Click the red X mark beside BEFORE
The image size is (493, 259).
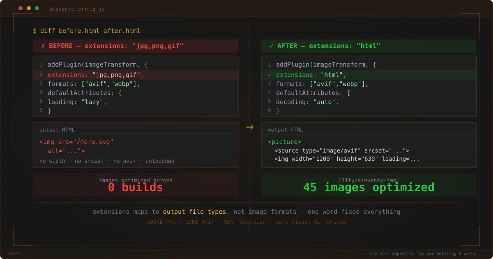pos(43,46)
